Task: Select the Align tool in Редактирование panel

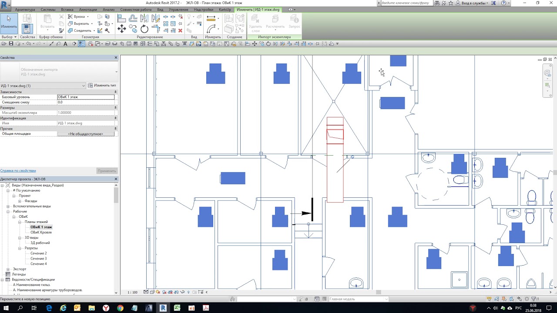Action: point(122,18)
